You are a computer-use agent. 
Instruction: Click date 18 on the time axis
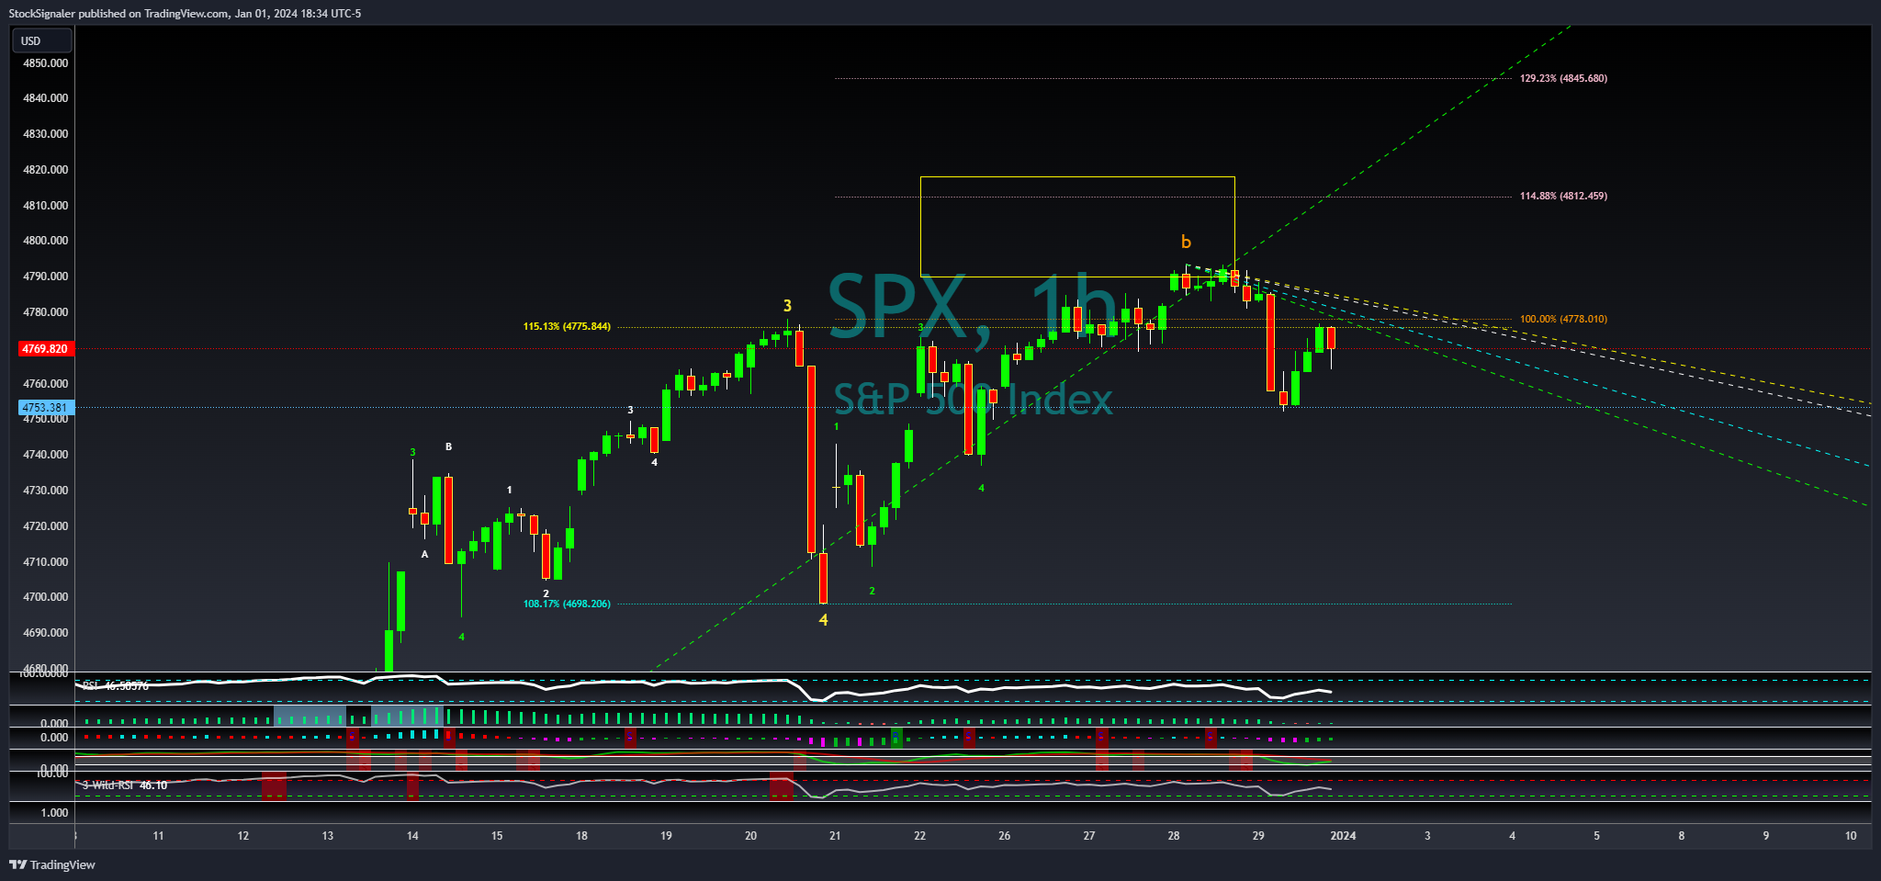581,836
